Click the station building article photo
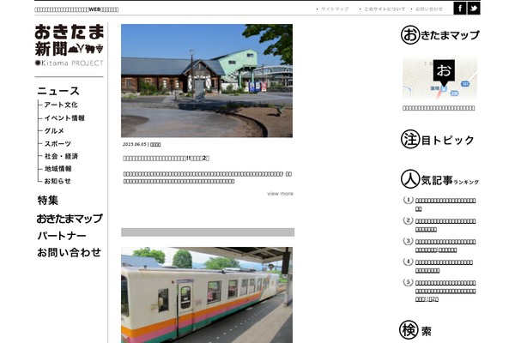This screenshot has width=515, height=343. click(207, 81)
